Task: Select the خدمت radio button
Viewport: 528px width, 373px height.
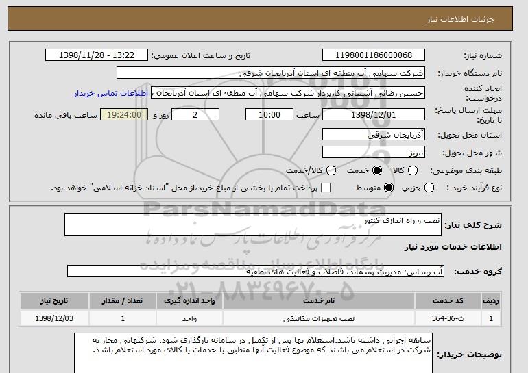Action: click(377, 170)
